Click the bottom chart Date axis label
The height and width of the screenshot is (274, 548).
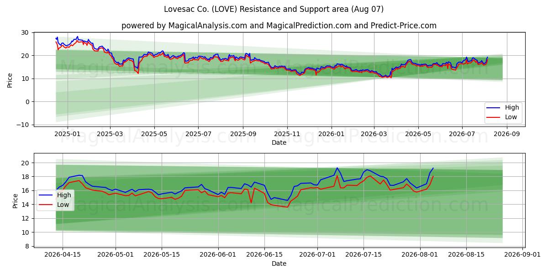click(279, 263)
